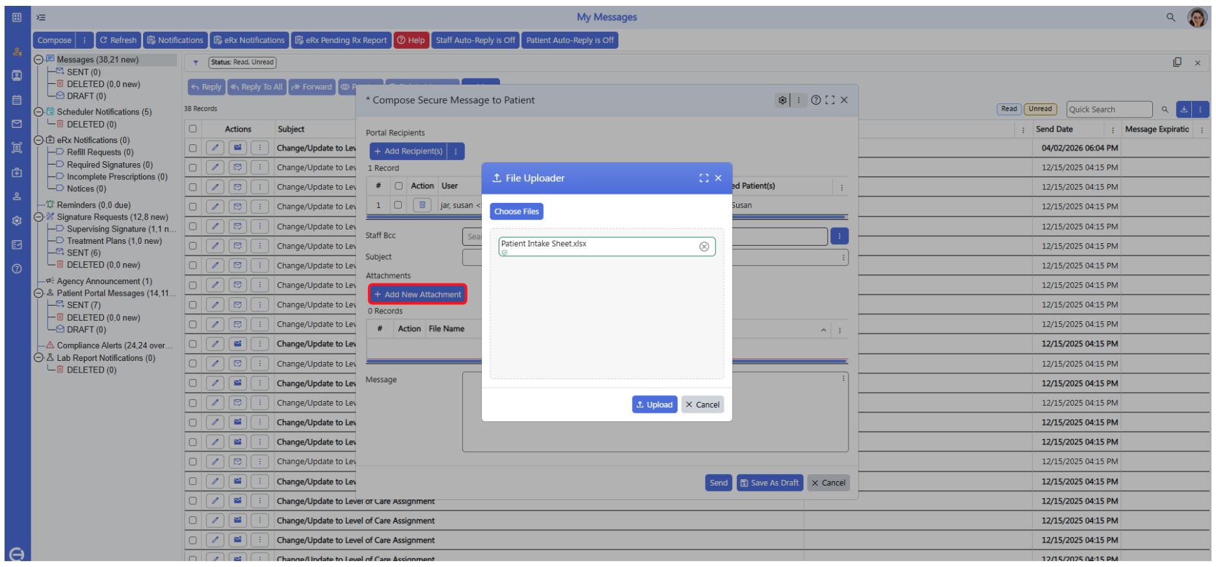Maximize the Compose Secure Message dialog

click(830, 100)
